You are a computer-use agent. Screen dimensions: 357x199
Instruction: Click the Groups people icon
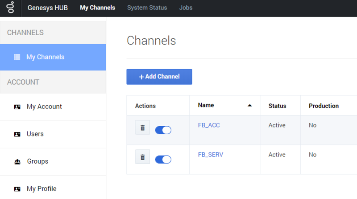tap(17, 162)
